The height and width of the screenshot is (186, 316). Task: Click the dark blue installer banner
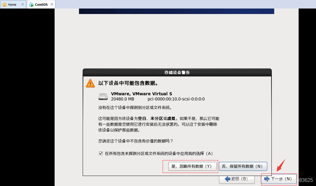(x=177, y=11)
